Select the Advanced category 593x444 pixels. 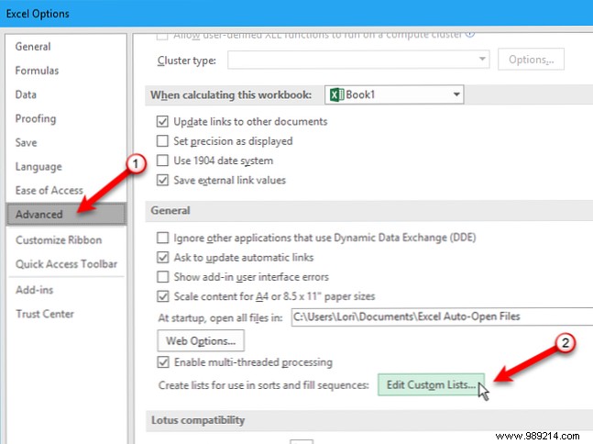pyautogui.click(x=66, y=215)
